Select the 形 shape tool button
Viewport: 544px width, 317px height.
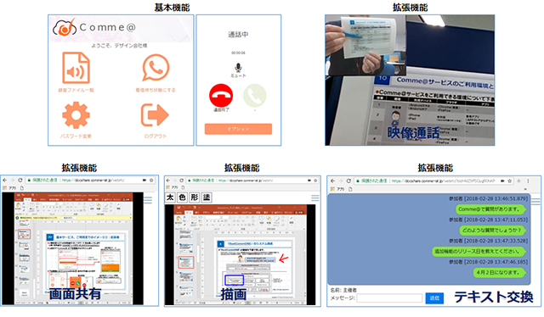(195, 197)
